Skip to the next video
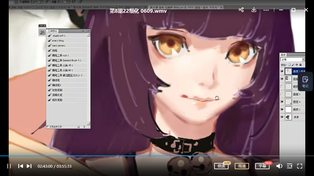 point(29,166)
